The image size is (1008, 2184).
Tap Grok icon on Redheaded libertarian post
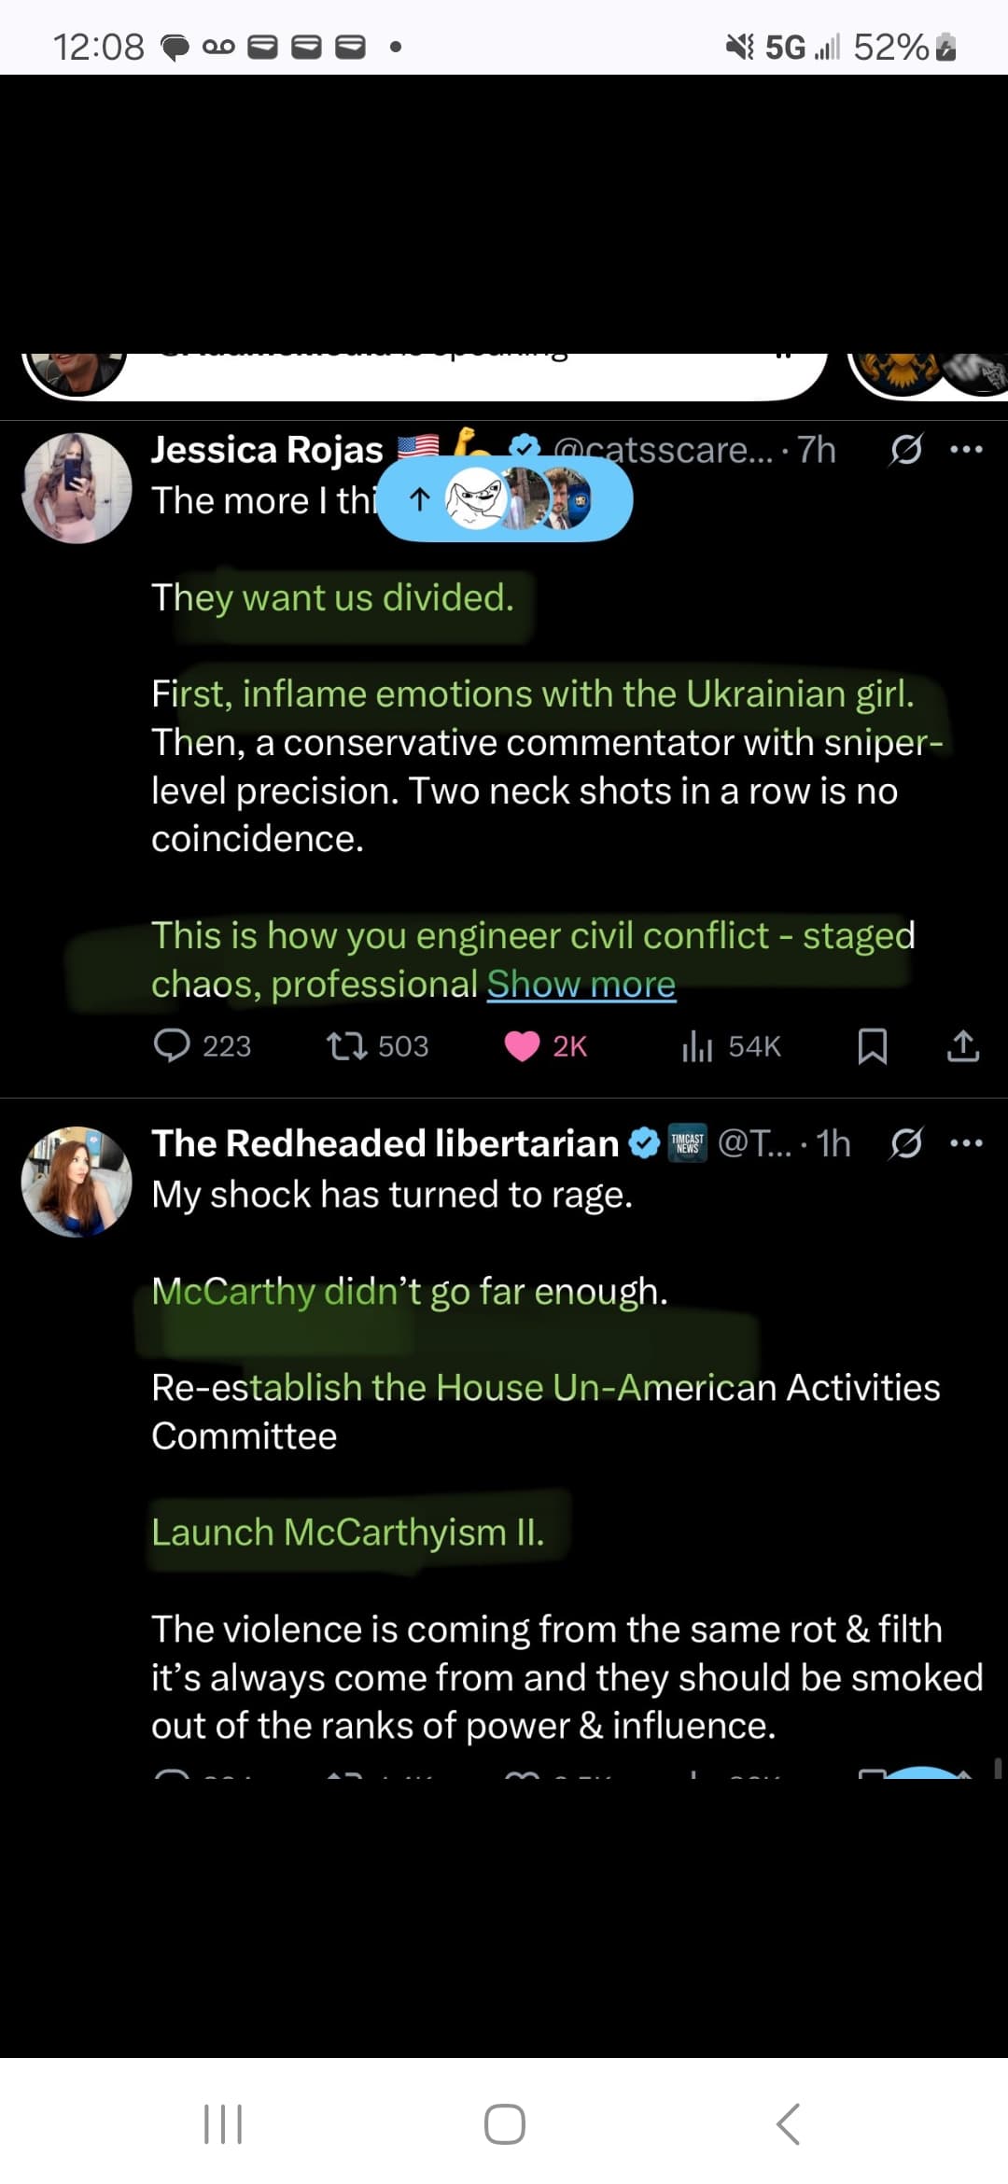(x=905, y=1143)
